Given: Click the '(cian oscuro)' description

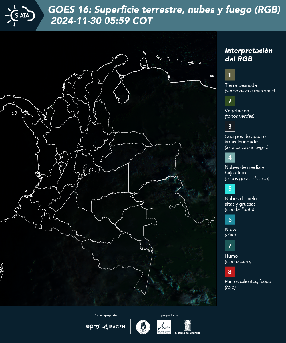Looking at the screenshot, I should tap(238, 262).
